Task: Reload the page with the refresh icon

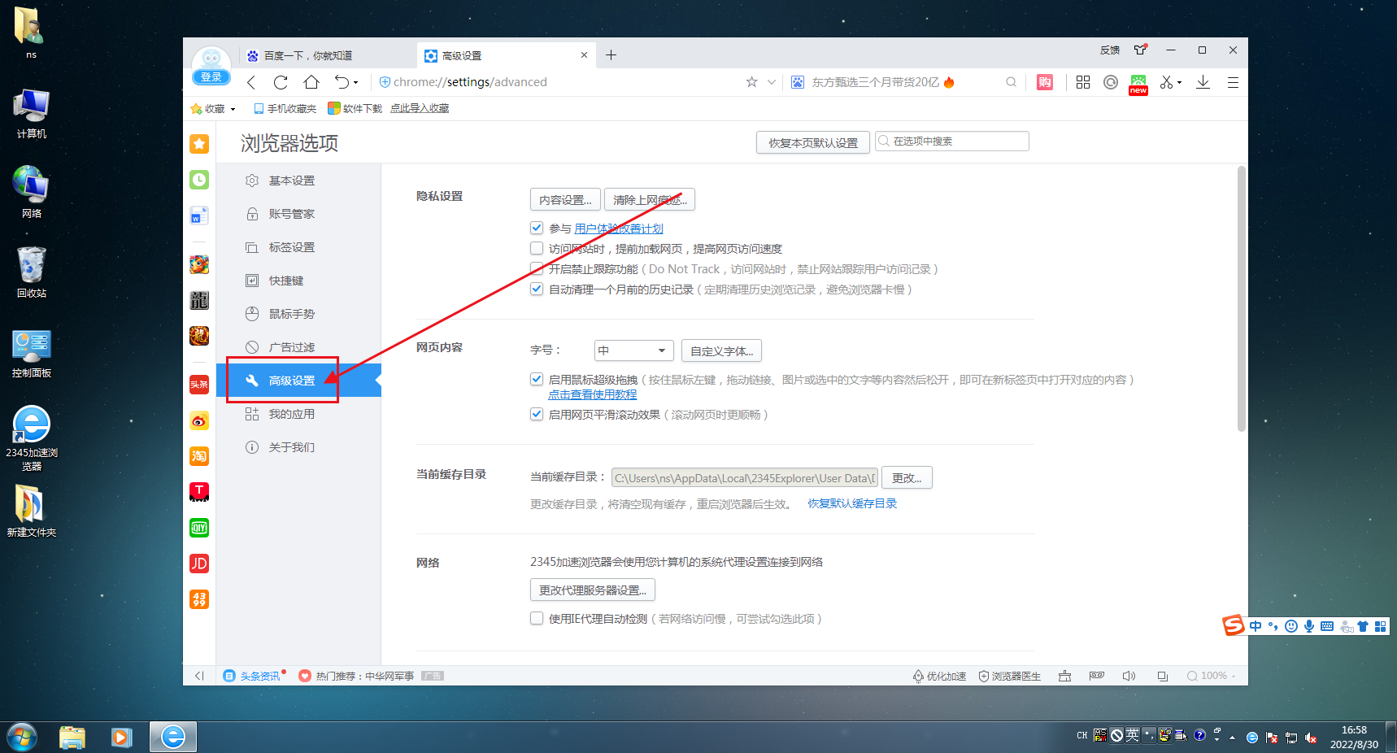Action: (281, 82)
